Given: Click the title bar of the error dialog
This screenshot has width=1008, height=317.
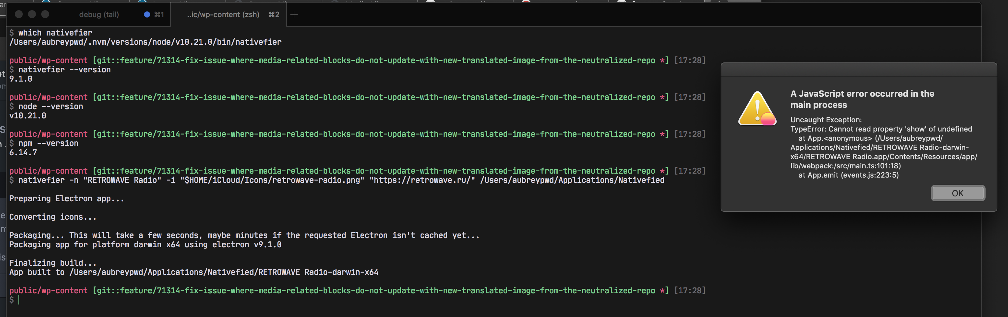Looking at the screenshot, I should tap(859, 70).
